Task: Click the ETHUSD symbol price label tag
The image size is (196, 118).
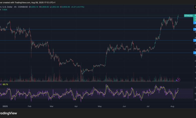Action: pos(188,16)
